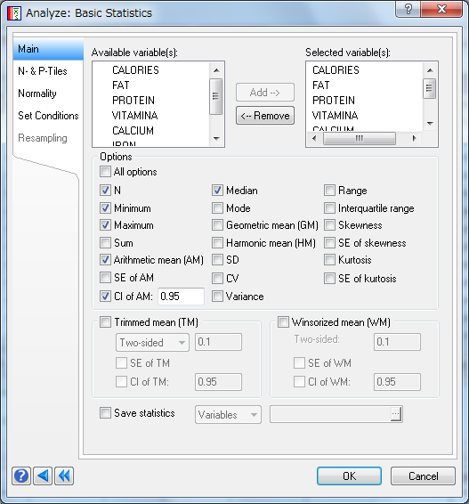
Task: Confirm with the OK button
Action: [349, 476]
